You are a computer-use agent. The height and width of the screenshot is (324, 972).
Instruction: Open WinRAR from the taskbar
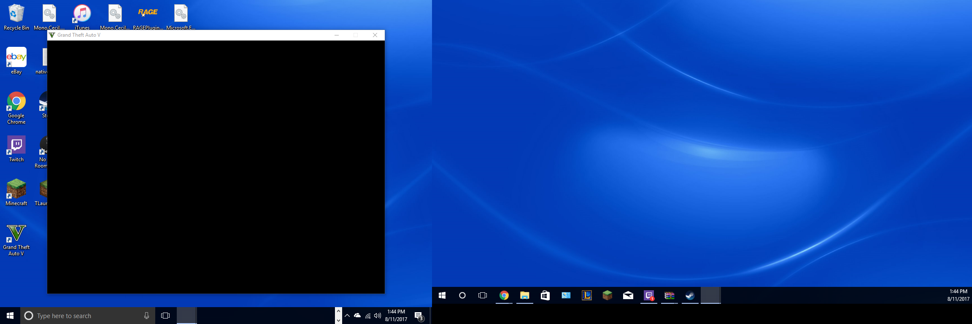[x=669, y=295]
